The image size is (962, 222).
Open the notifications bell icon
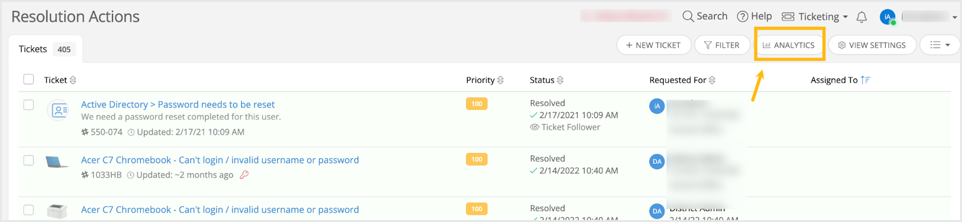(862, 17)
